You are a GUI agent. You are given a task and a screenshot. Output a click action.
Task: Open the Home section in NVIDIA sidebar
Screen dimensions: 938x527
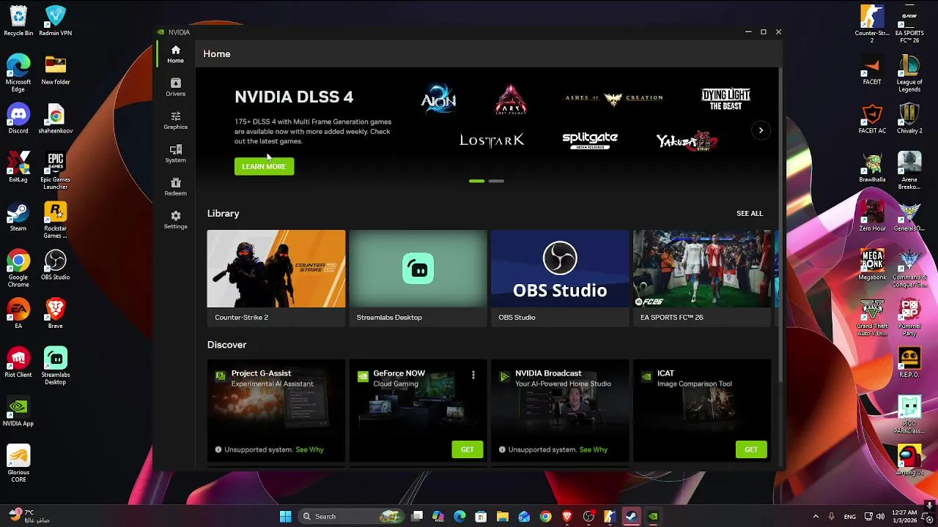[x=175, y=54]
